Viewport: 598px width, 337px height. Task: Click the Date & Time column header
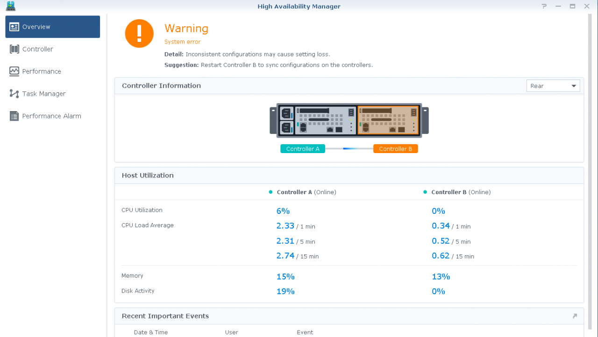[x=150, y=332]
